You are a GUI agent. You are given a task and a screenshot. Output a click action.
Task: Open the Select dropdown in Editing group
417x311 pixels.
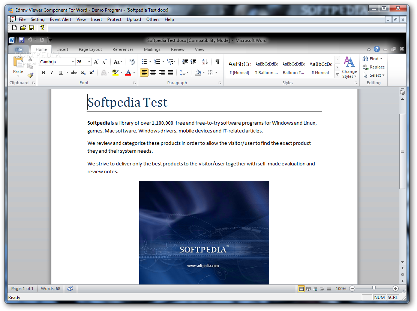[374, 75]
